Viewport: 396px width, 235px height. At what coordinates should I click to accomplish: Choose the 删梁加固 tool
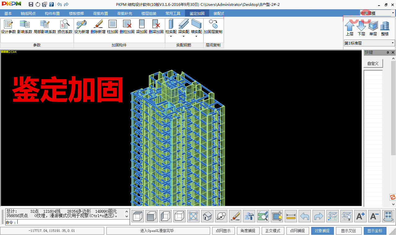[x=156, y=27]
